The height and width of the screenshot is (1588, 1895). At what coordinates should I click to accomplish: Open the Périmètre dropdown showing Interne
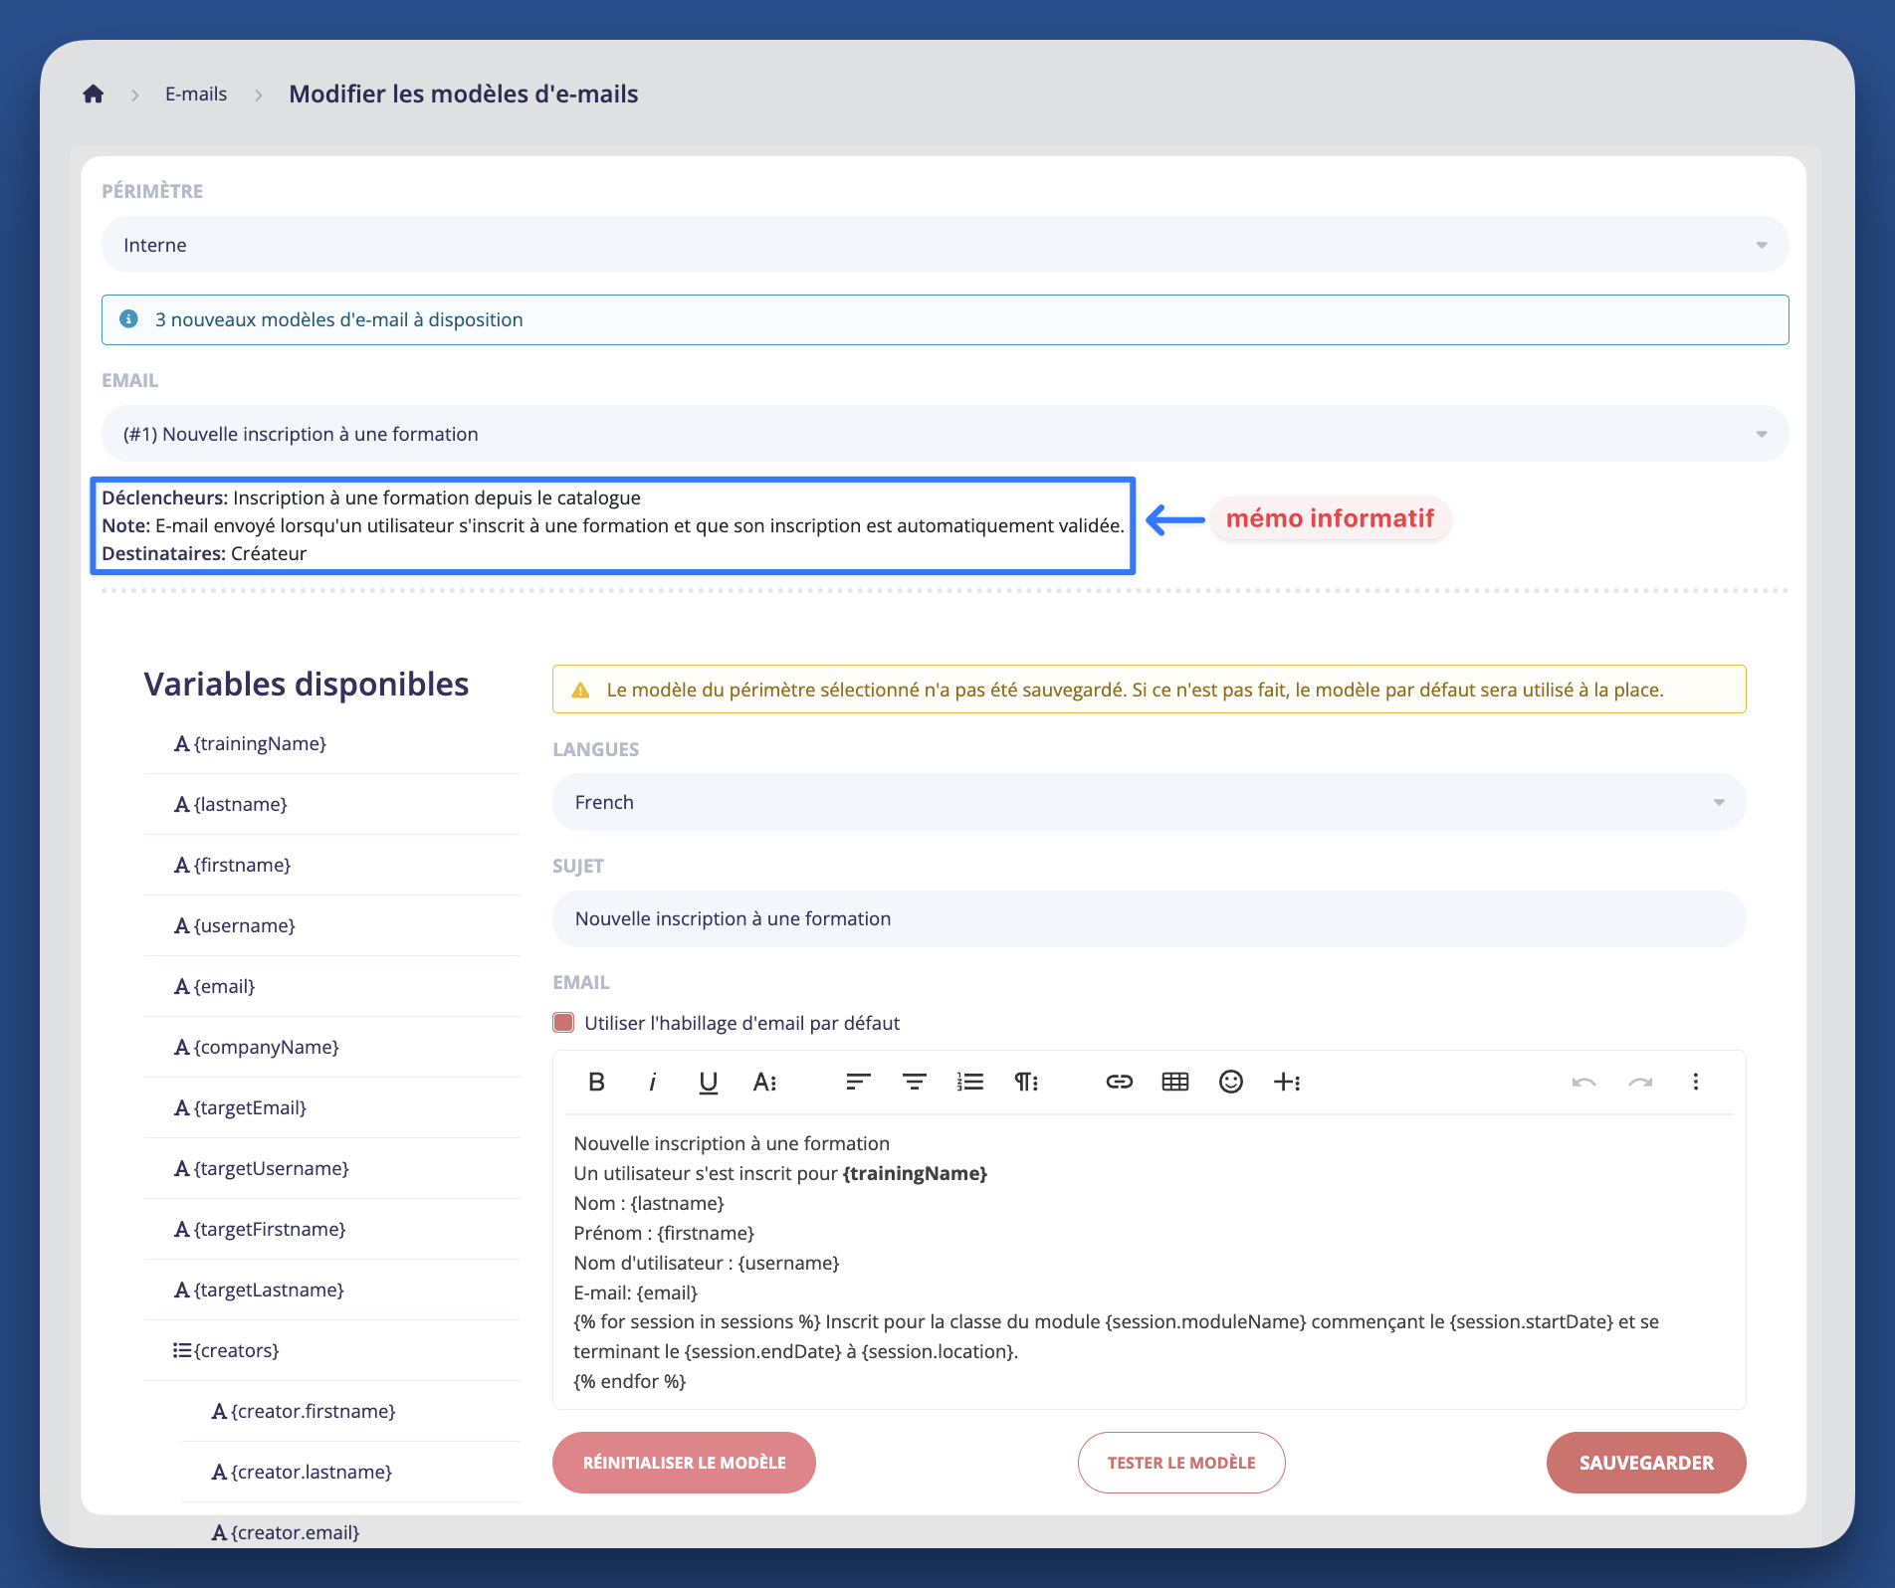pyautogui.click(x=945, y=245)
